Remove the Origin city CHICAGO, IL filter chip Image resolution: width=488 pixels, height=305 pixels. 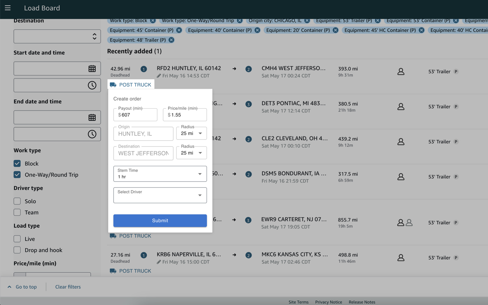pyautogui.click(x=308, y=21)
